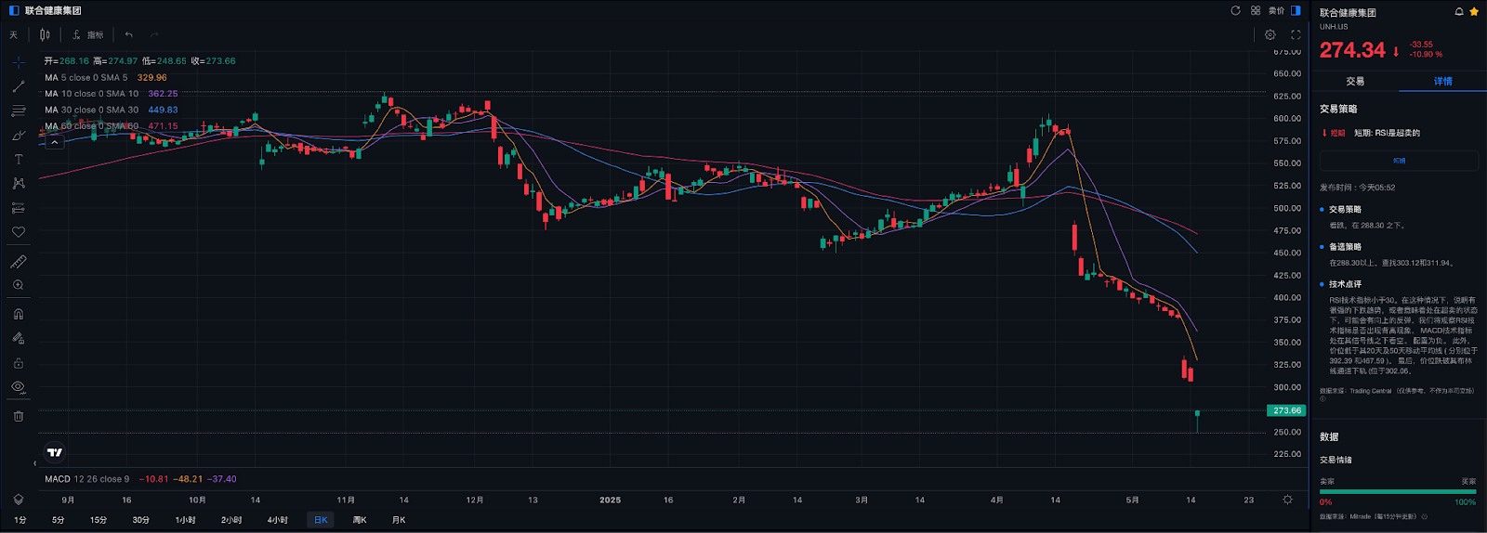The width and height of the screenshot is (1487, 533).
Task: Open the 指标 indicators menu
Action: 88,34
